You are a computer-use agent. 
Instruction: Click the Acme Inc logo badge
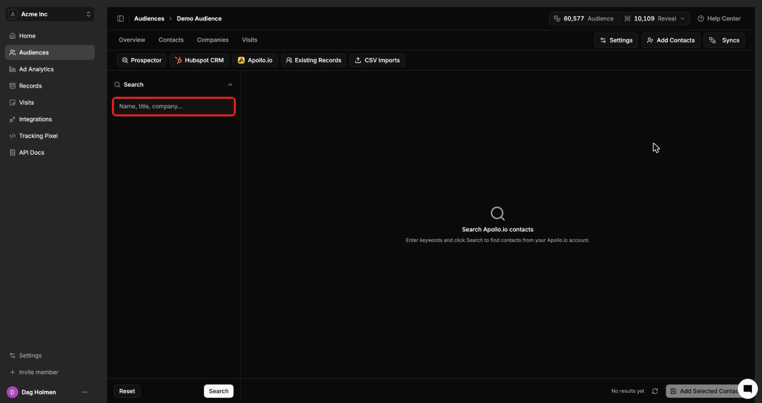(13, 14)
